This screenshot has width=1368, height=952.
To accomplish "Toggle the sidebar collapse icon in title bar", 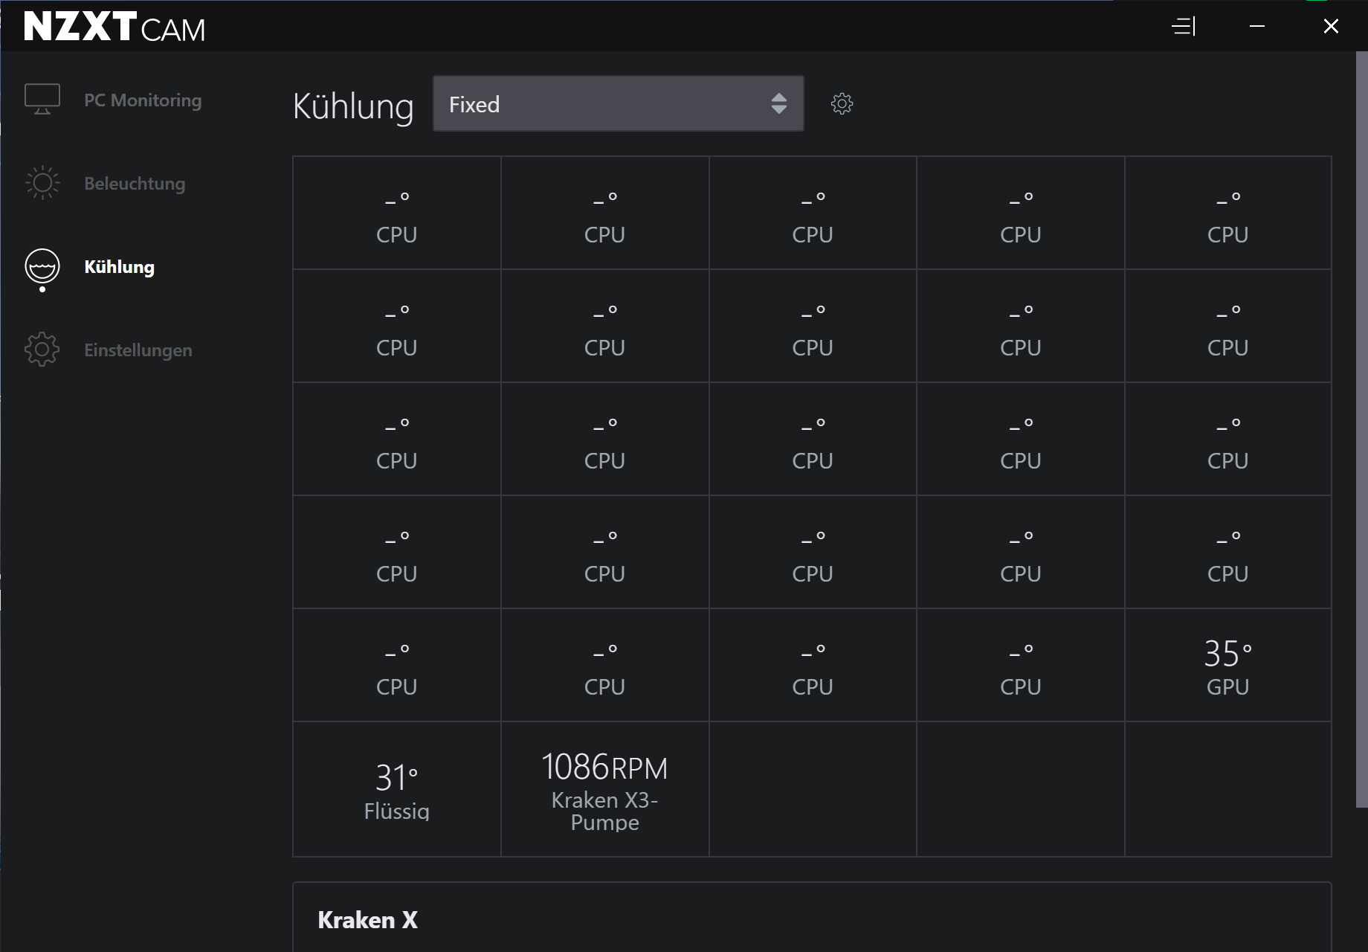I will click(x=1184, y=26).
